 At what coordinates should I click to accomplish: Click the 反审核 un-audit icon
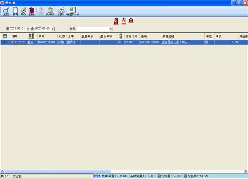point(50,11)
